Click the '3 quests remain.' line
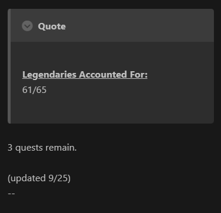This screenshot has width=221, height=213. (42, 148)
